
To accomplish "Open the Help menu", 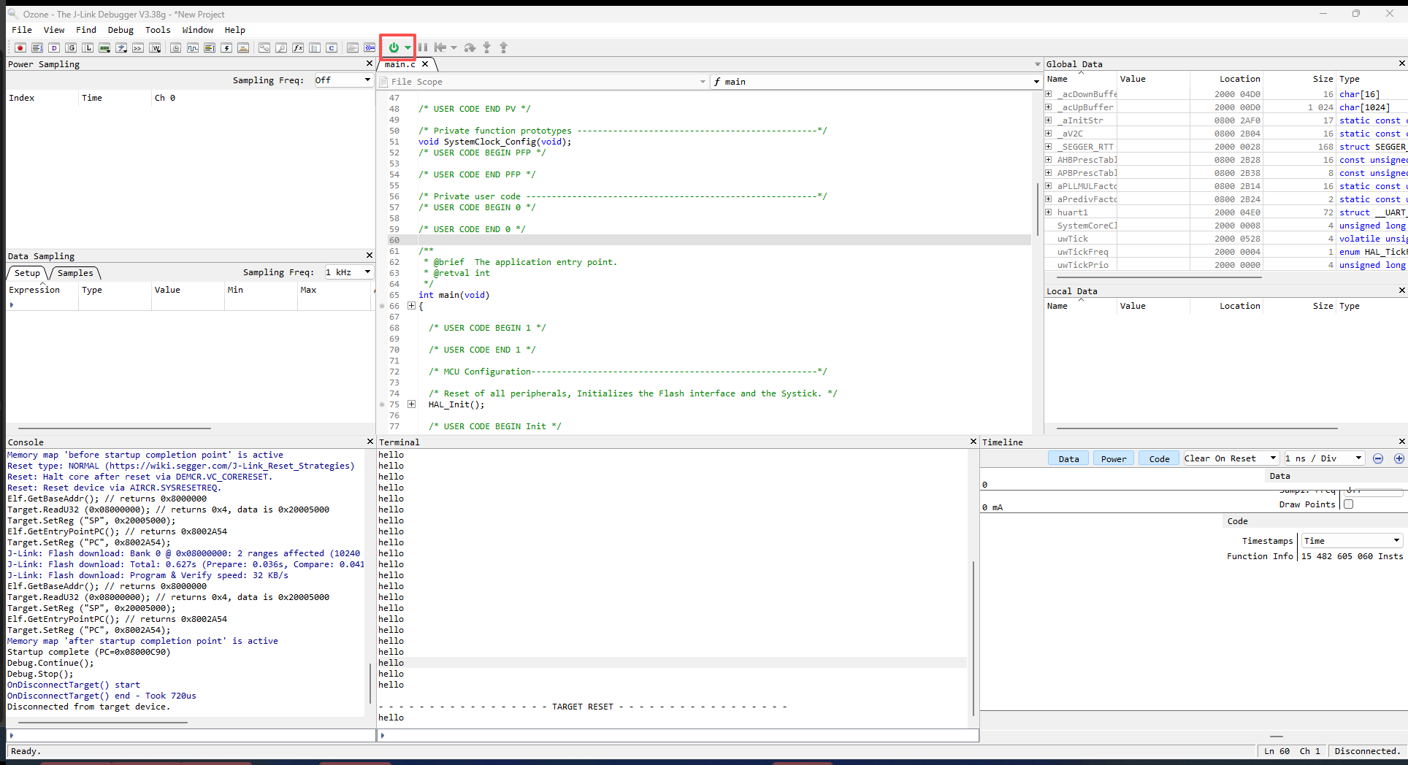I will (x=235, y=30).
